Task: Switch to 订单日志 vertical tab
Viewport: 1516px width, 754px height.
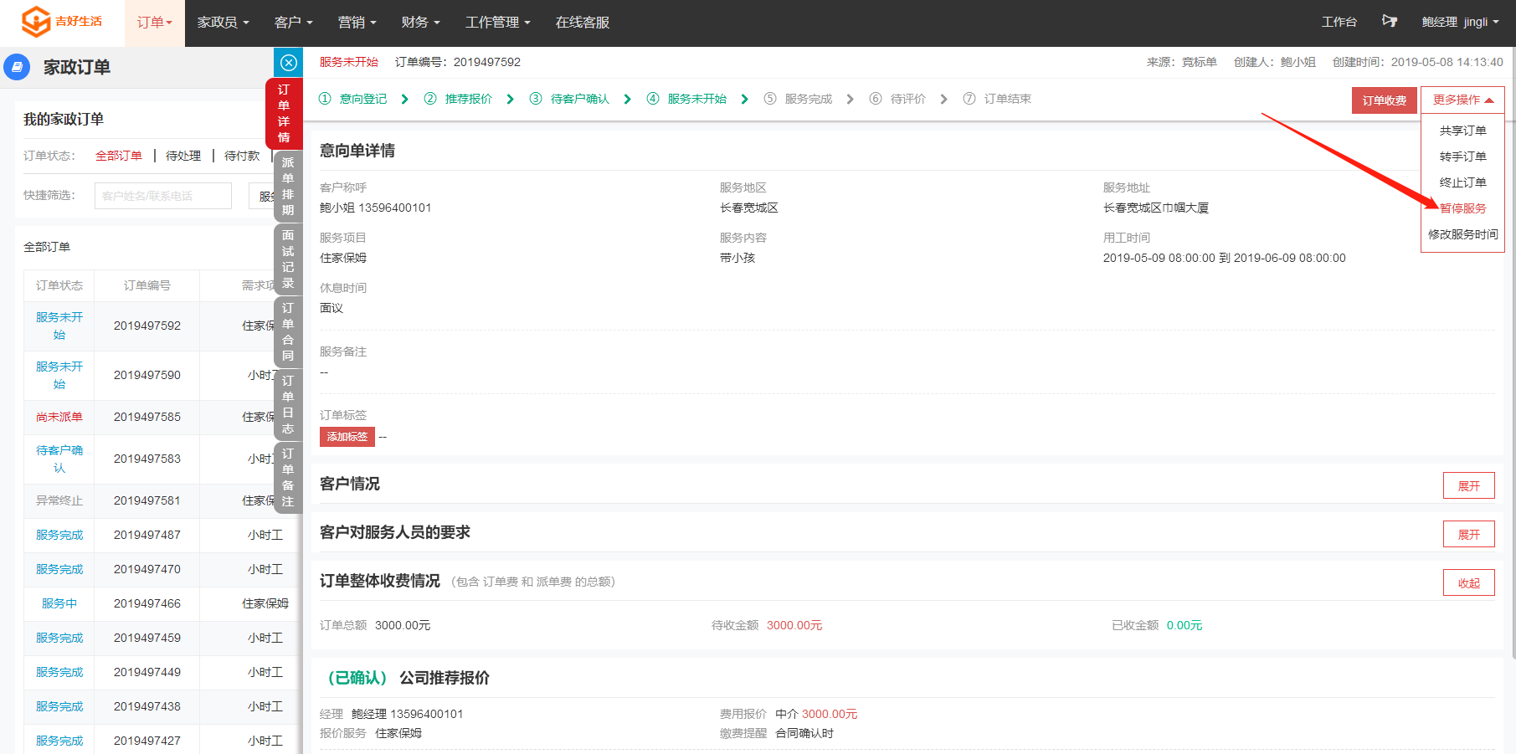Action: (288, 404)
